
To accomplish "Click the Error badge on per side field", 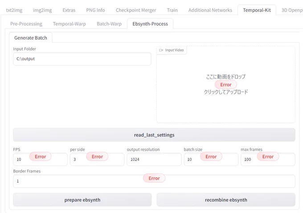I will pos(97,157).
